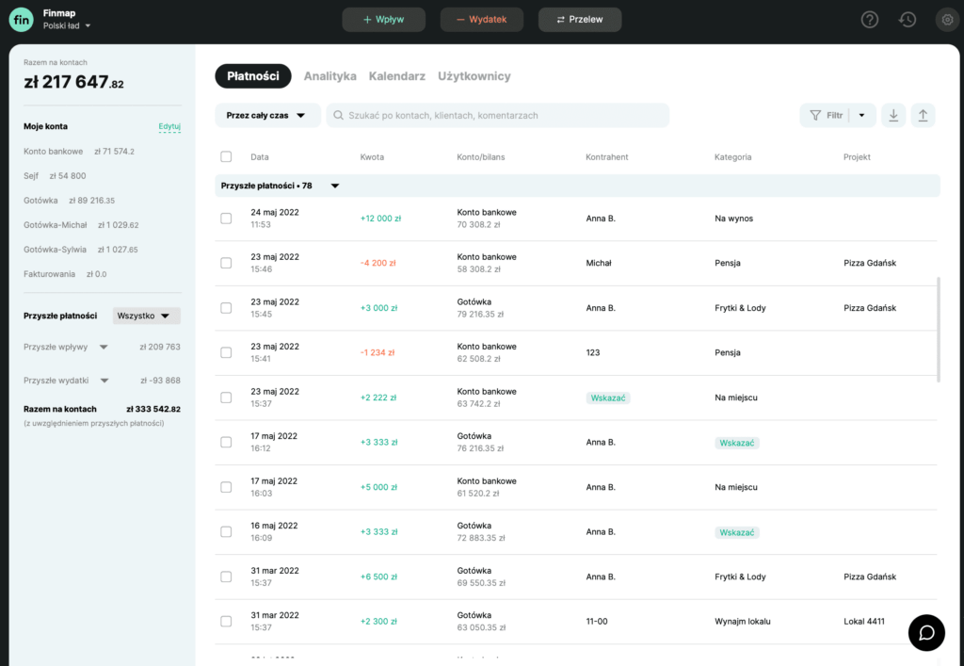Click the Filtr button

pyautogui.click(x=827, y=116)
